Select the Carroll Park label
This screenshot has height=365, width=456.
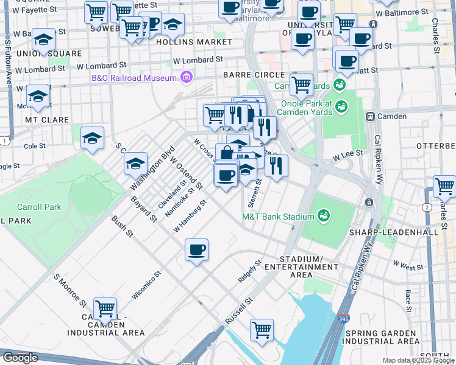click(39, 207)
